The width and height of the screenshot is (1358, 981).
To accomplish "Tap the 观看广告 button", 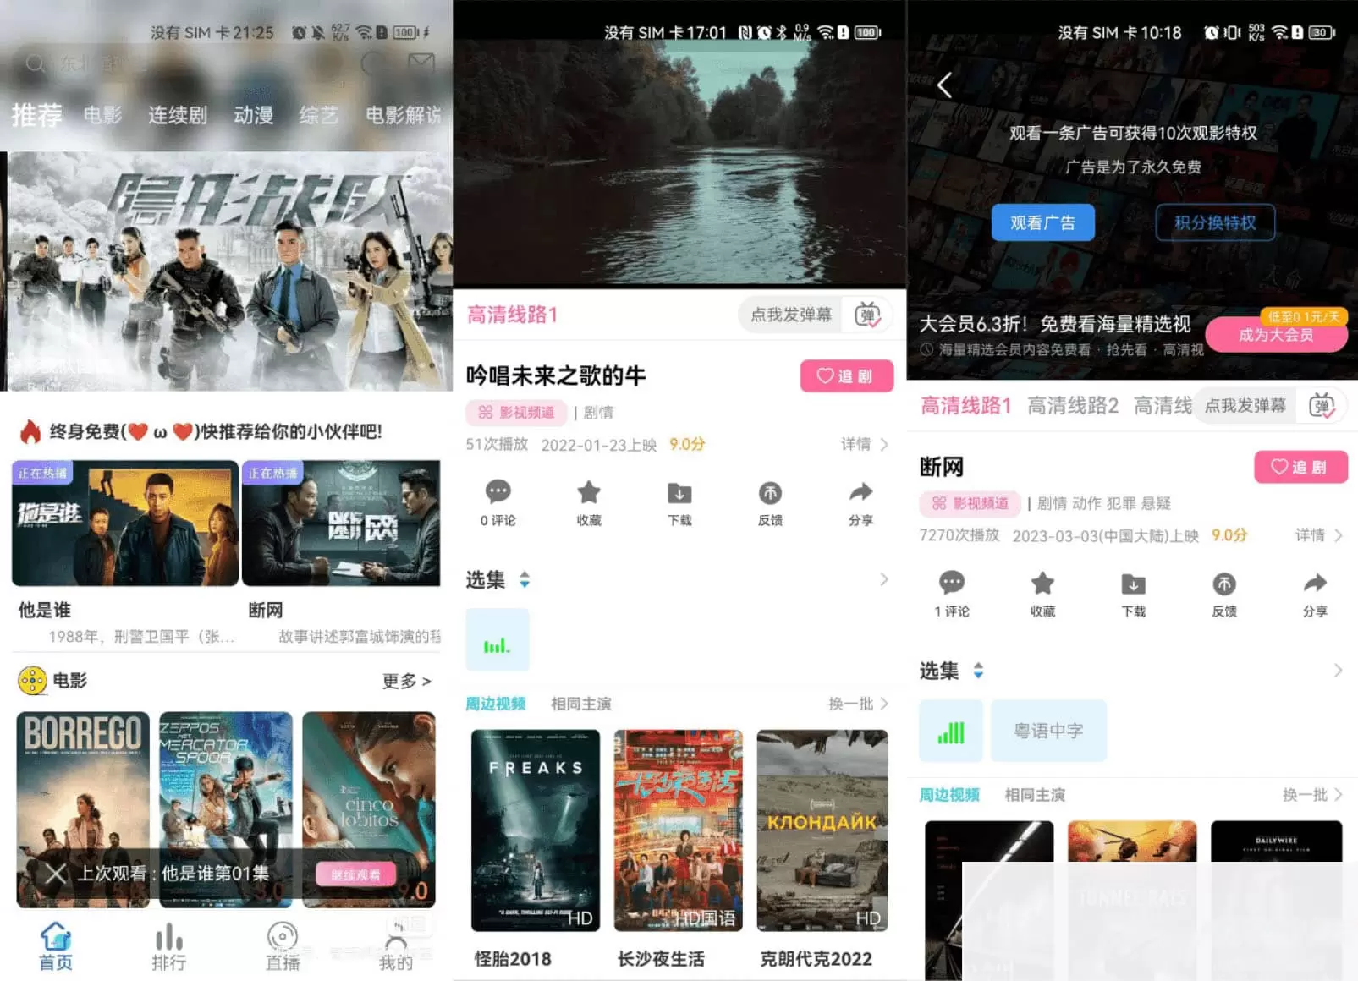I will point(1042,222).
